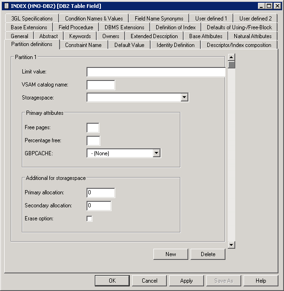The height and width of the screenshot is (291, 284).
Task: Select the Keywords tab
Action: tap(80, 36)
